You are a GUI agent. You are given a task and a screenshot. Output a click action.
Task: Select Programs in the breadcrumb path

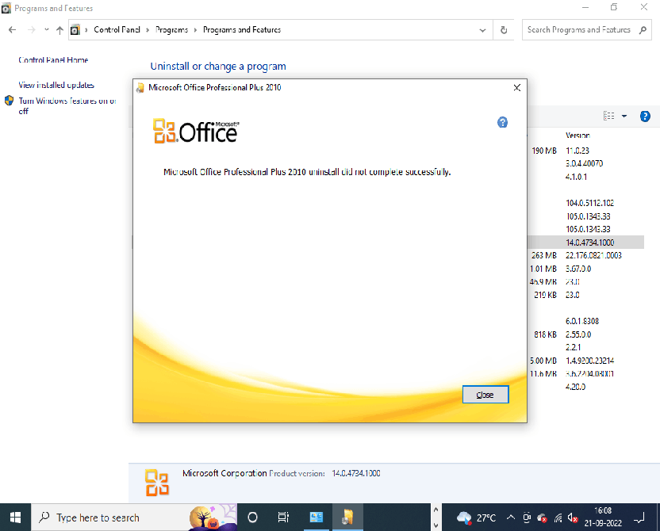coord(173,30)
